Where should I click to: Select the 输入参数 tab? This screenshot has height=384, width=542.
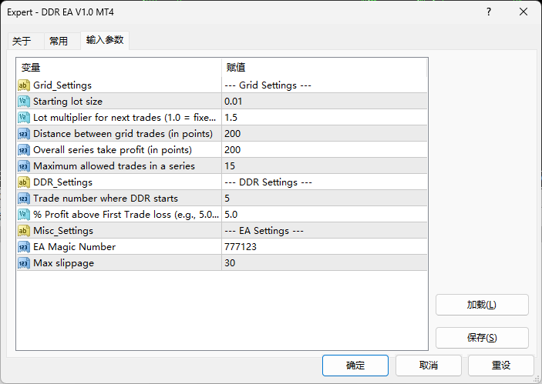pyautogui.click(x=104, y=40)
